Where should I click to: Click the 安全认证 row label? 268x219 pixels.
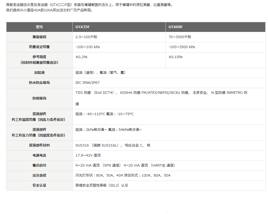pyautogui.click(x=39, y=185)
